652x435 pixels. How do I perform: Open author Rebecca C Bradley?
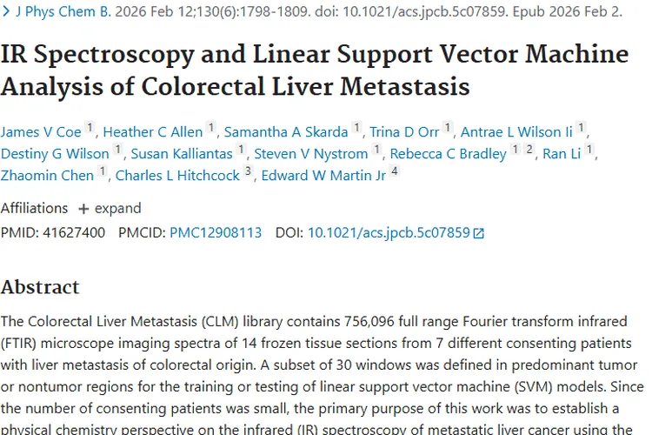448,154
